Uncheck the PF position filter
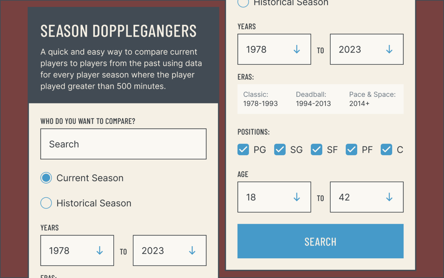Screen dimensions: 444x278 351,149
